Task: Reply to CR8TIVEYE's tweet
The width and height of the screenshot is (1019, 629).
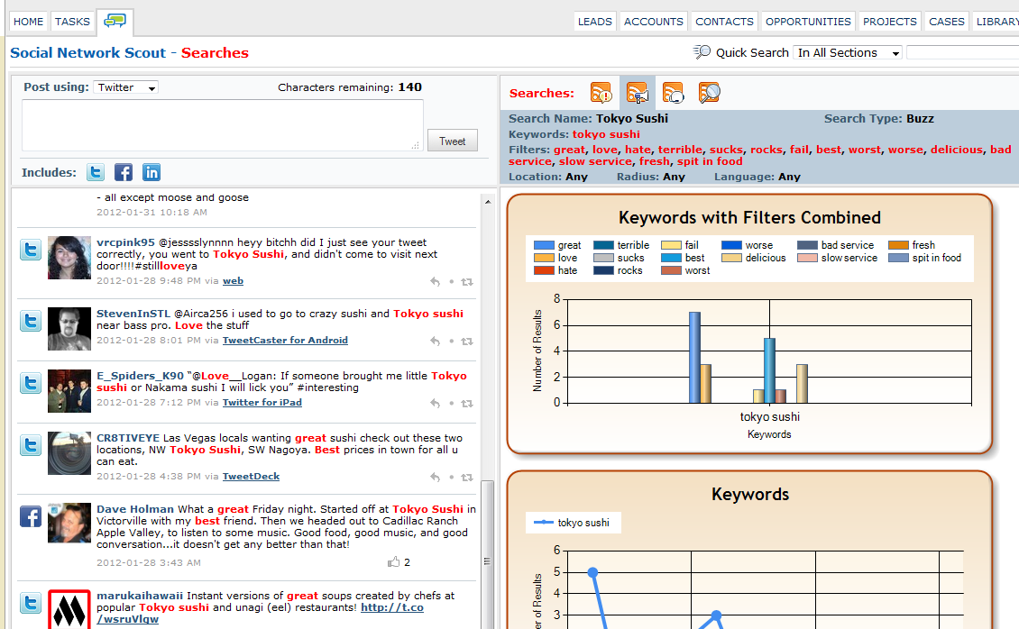Action: (x=435, y=477)
